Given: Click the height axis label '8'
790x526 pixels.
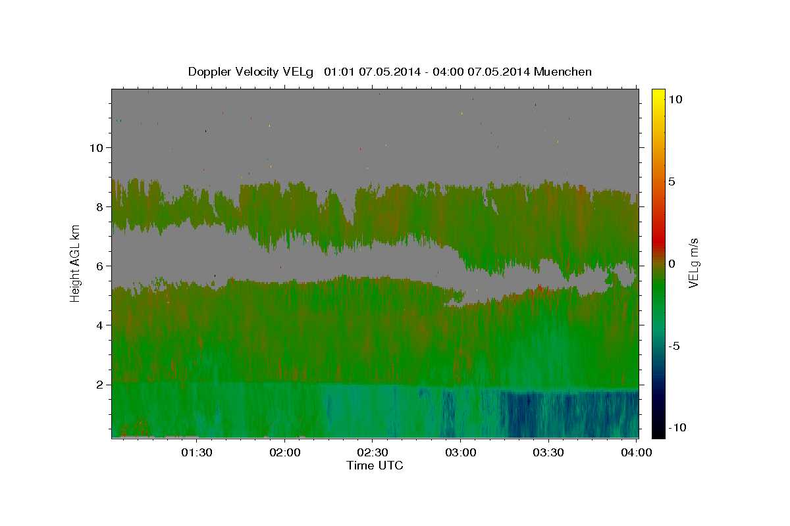Looking at the screenshot, I should point(100,206).
